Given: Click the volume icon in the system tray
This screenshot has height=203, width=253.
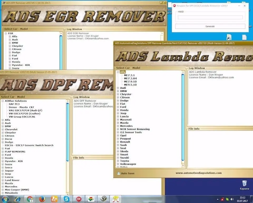Looking at the screenshot, I should 232,199.
